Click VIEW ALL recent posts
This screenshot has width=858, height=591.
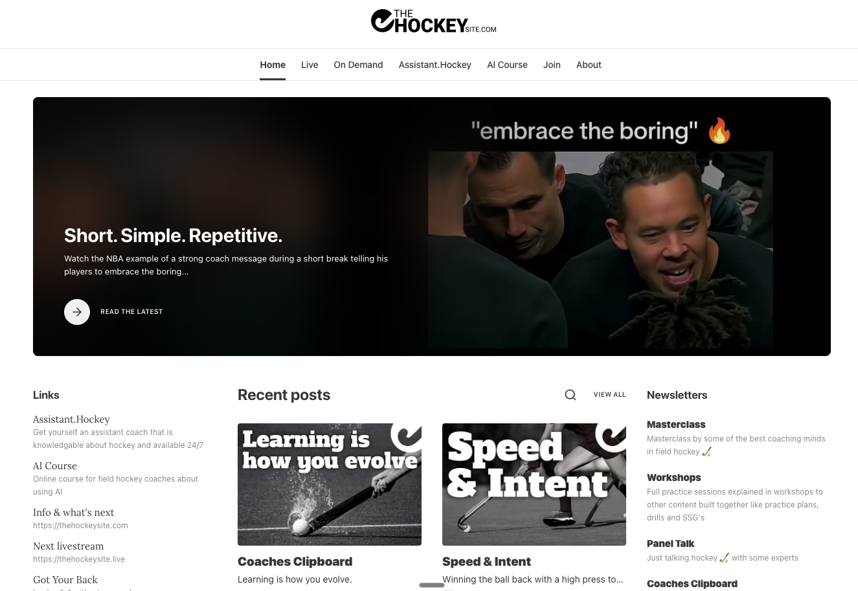(x=610, y=395)
